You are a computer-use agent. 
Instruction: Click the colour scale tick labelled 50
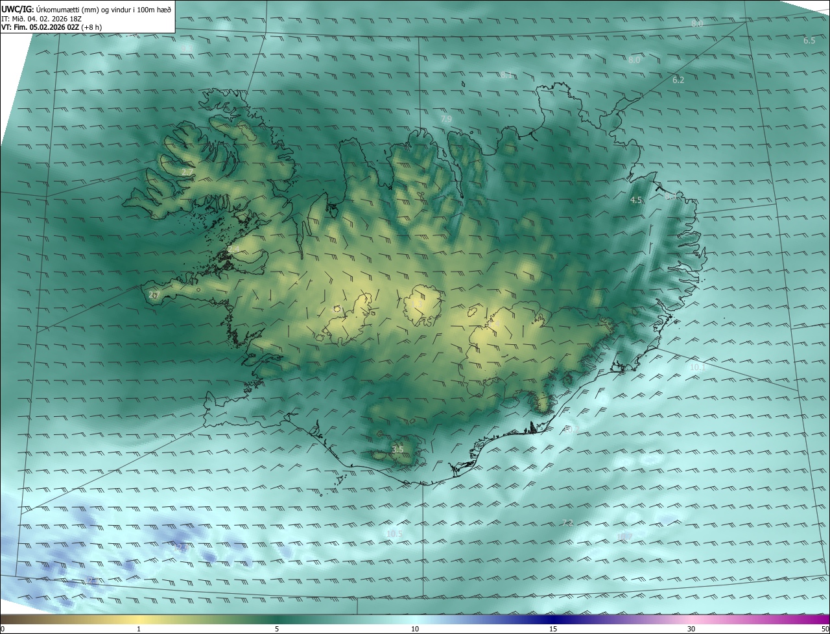click(x=825, y=629)
